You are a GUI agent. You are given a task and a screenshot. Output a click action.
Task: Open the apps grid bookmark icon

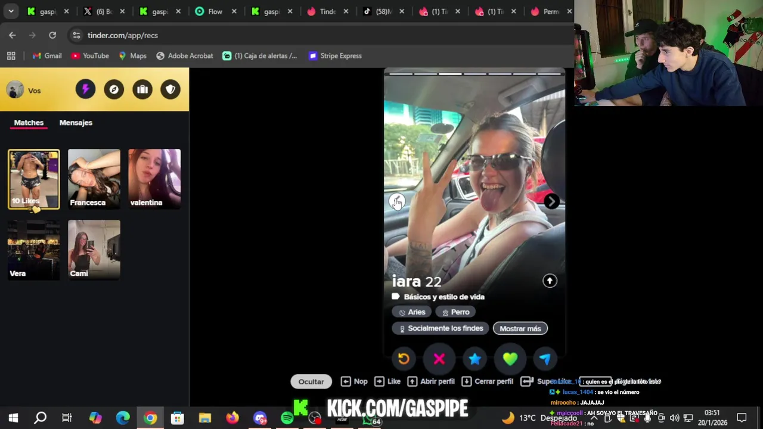[11, 56]
